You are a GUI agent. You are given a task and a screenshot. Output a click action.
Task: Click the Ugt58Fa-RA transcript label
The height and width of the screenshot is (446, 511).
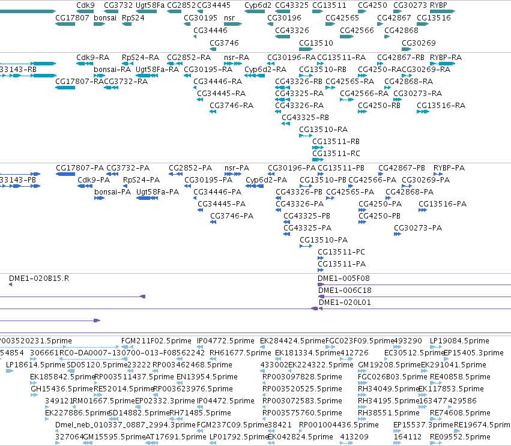(157, 70)
